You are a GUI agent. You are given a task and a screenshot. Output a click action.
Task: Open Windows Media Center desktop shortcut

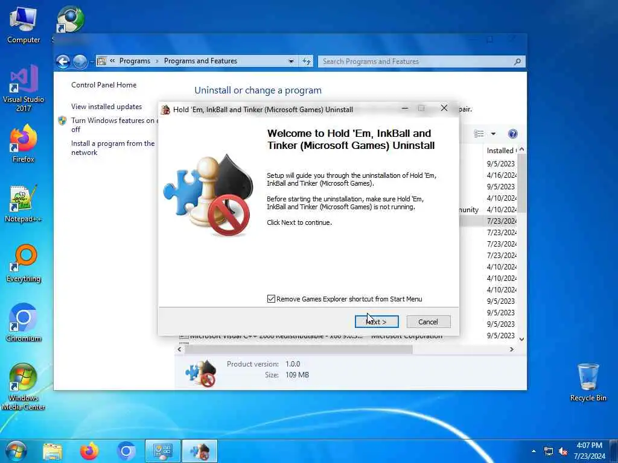tap(24, 387)
